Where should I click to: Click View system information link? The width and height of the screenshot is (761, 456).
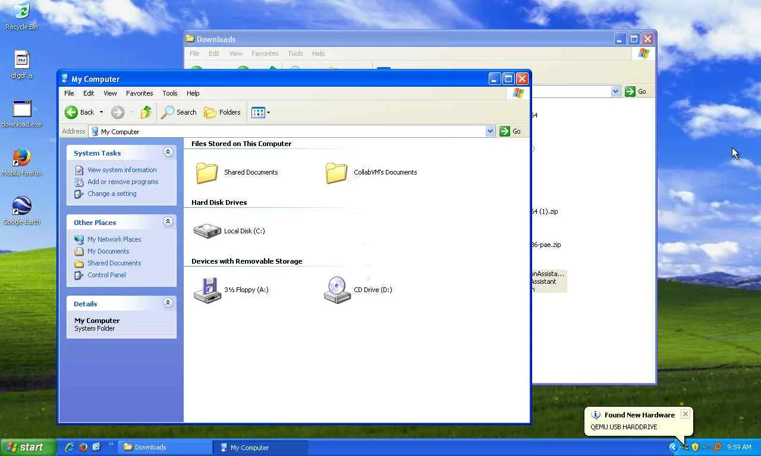[x=122, y=170]
